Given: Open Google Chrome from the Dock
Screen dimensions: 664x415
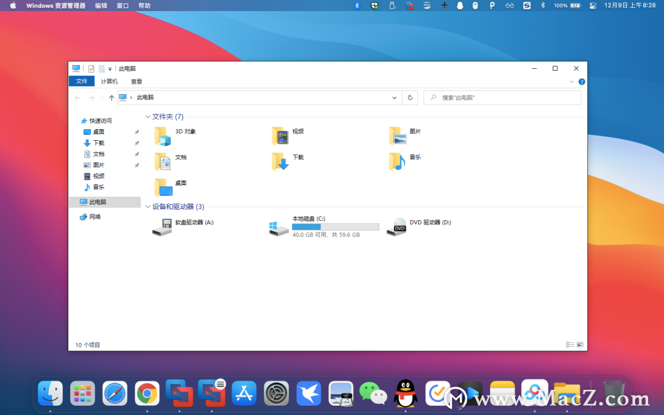Looking at the screenshot, I should 147,393.
